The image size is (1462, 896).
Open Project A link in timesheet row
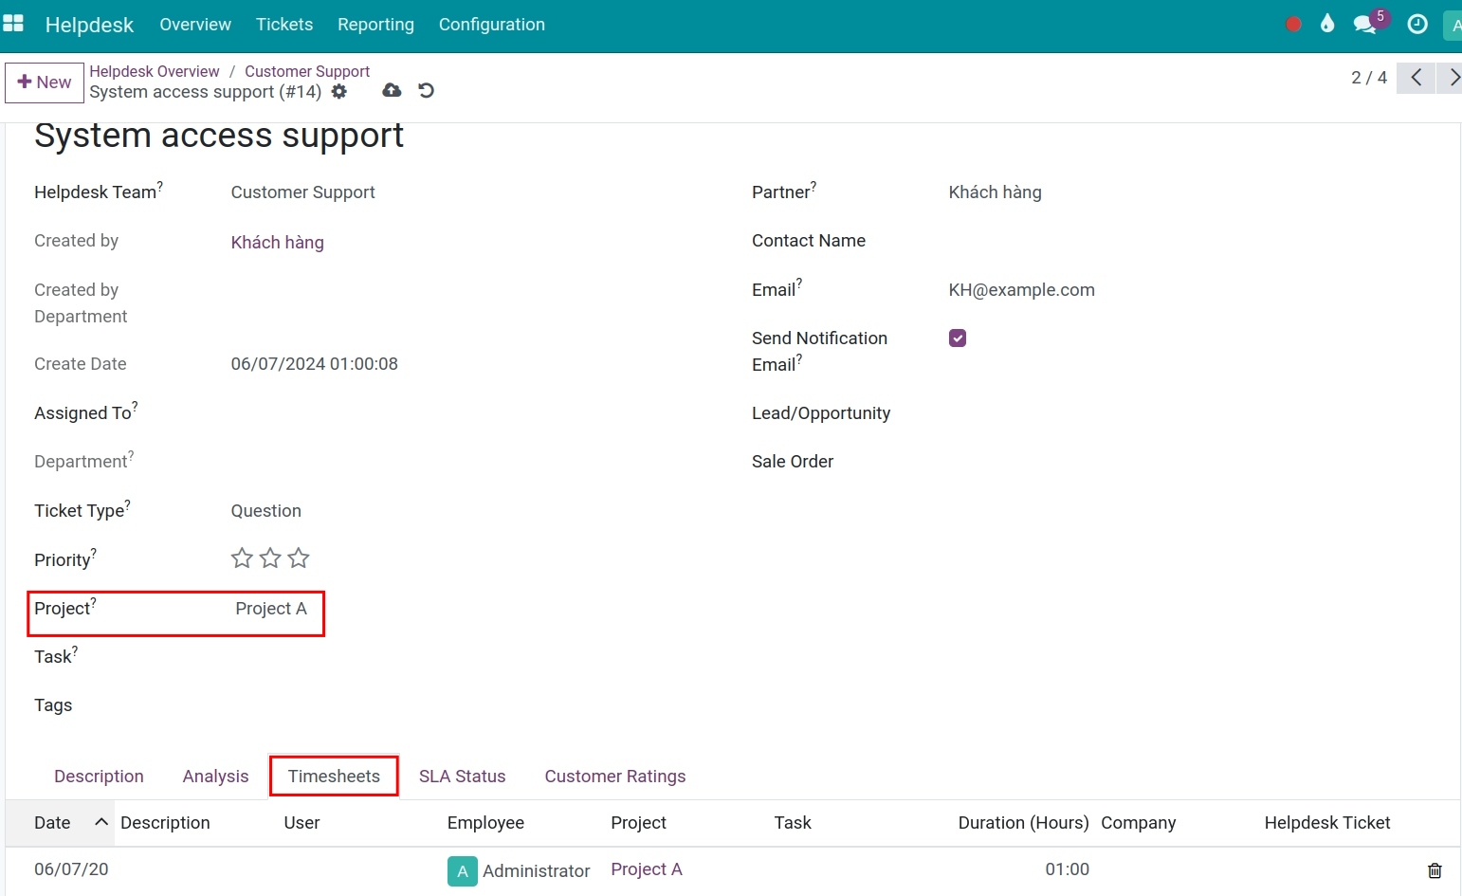[x=647, y=869]
